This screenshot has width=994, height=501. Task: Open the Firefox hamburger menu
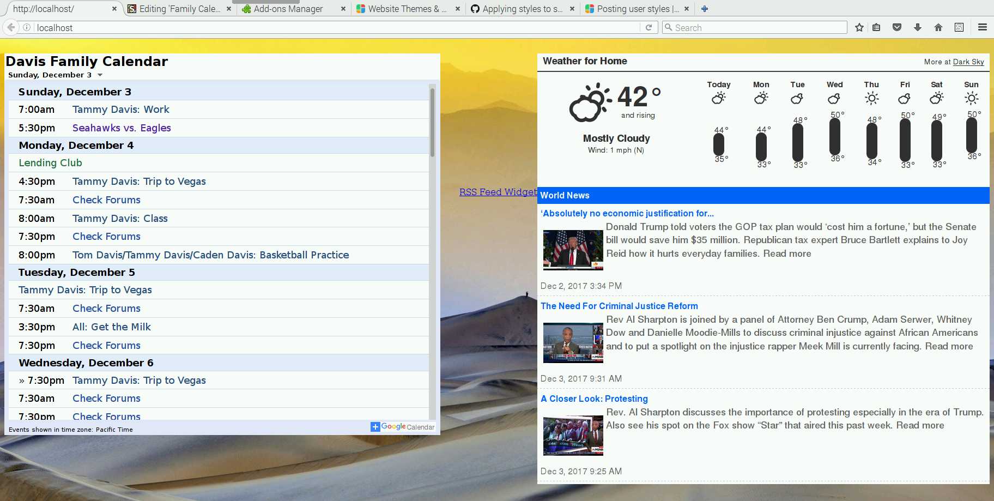point(982,27)
